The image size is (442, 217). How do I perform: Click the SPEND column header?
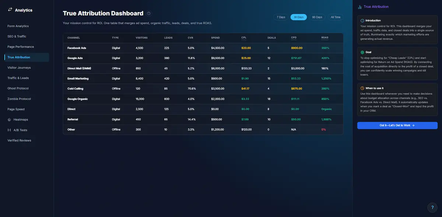click(215, 38)
